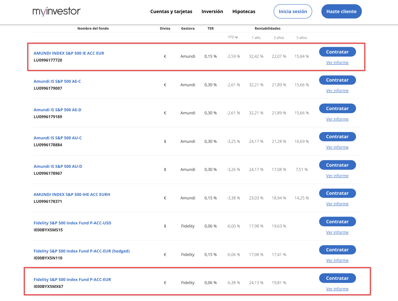398x301 pixels.
Task: Open Amundi IS S&P 500 AU-D fund
Action: point(58,166)
